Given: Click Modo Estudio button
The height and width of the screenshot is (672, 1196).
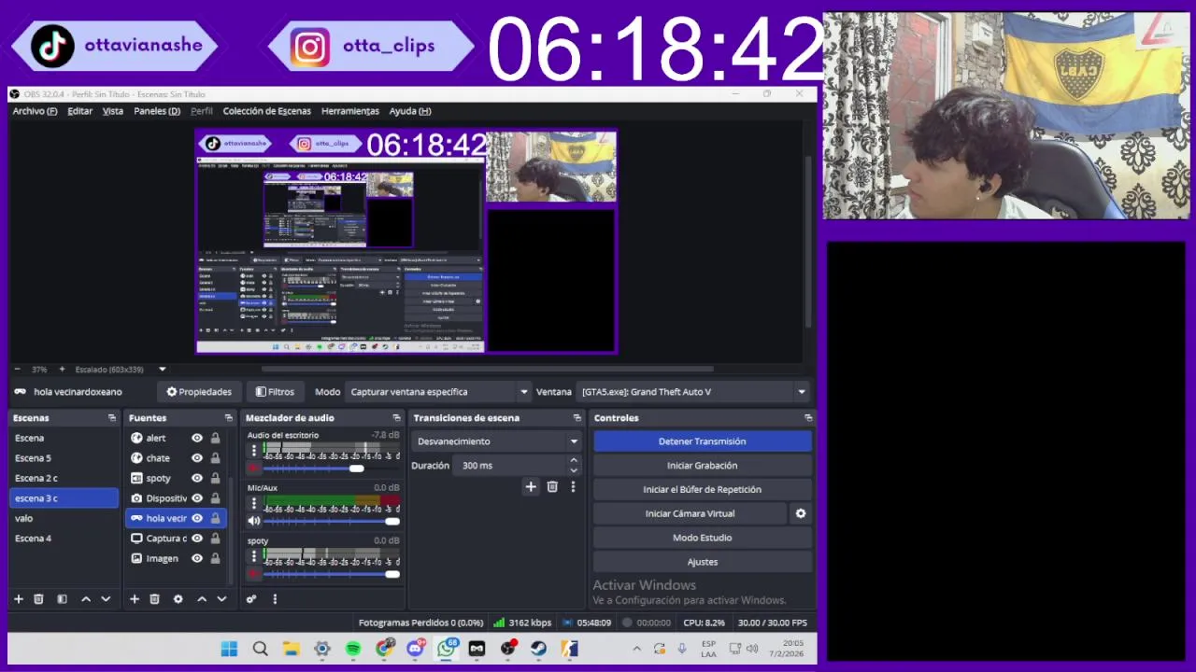Looking at the screenshot, I should point(703,538).
